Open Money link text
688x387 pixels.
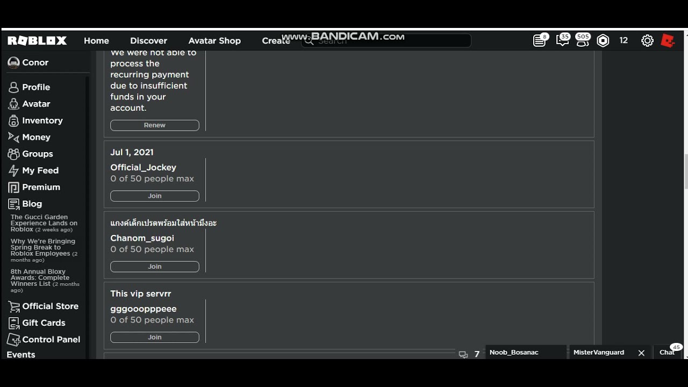[x=36, y=137]
